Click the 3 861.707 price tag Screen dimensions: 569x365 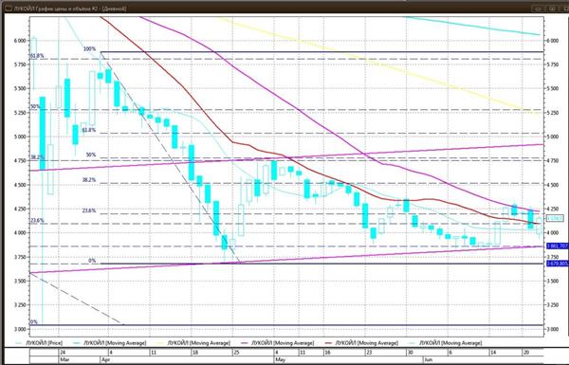click(558, 246)
